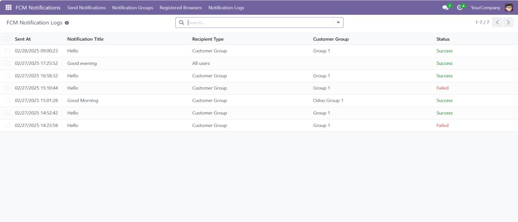The height and width of the screenshot is (222, 518).
Task: Go to the next page arrow
Action: tap(508, 23)
